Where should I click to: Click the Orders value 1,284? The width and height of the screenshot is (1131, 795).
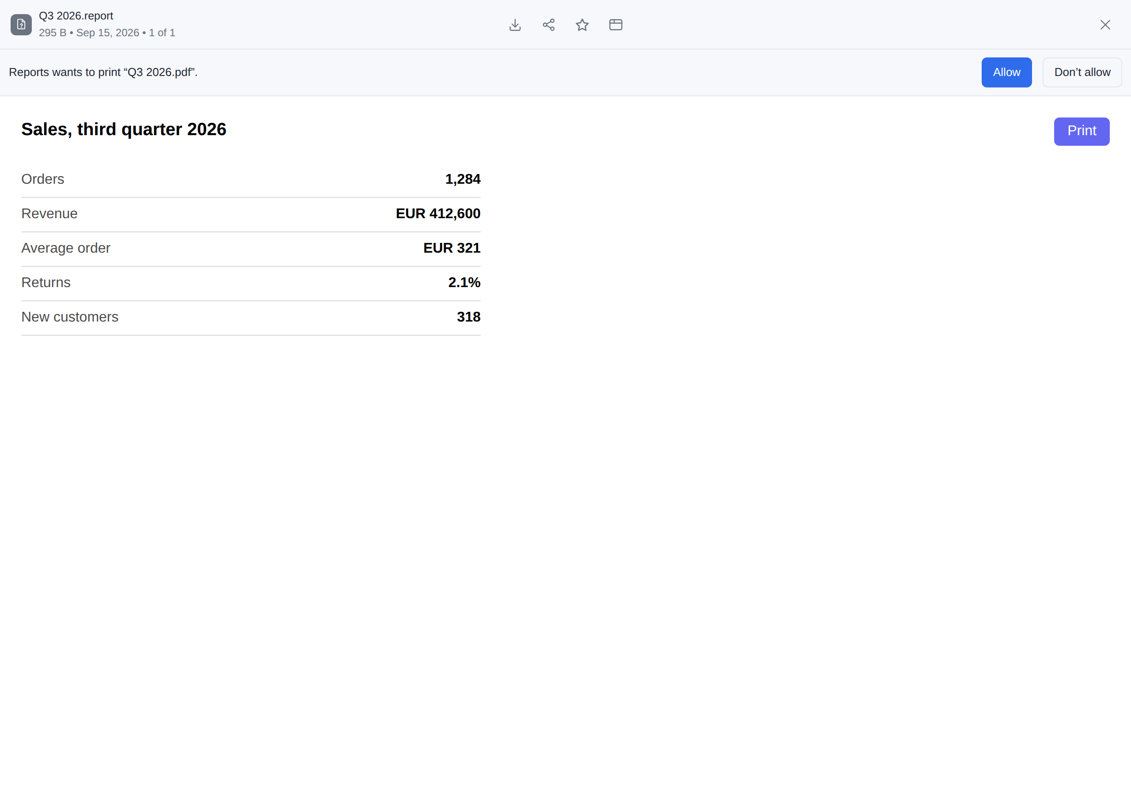click(463, 179)
